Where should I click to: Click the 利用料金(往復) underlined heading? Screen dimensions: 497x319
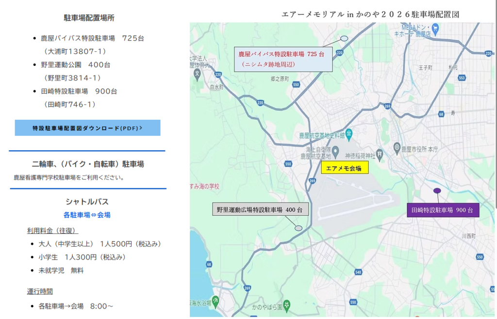tap(52, 231)
